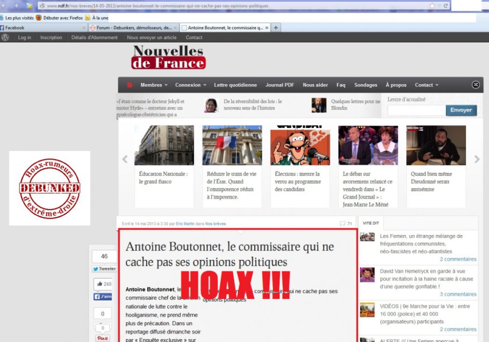Click author link Eric Martin
The width and height of the screenshot is (489, 342).
click(x=185, y=224)
